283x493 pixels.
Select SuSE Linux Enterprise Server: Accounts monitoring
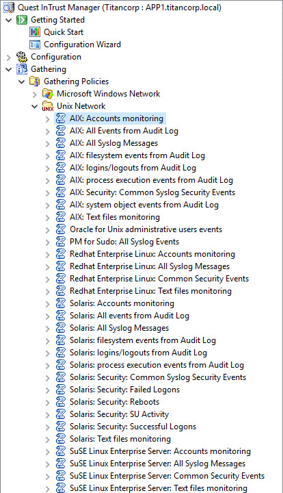pos(160,451)
